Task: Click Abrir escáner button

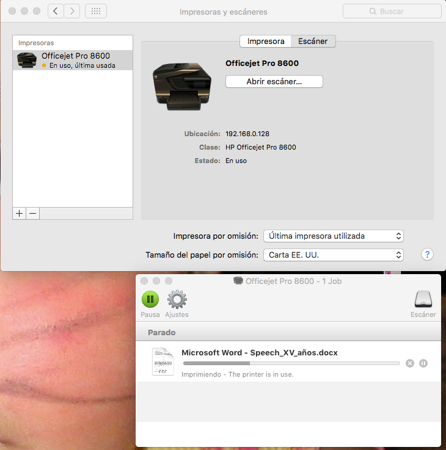Action: click(274, 81)
